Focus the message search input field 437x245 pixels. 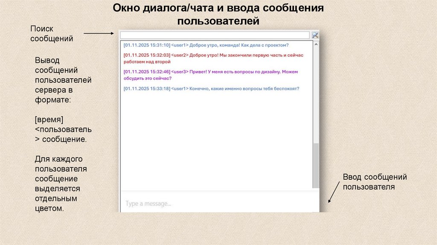tap(215, 35)
